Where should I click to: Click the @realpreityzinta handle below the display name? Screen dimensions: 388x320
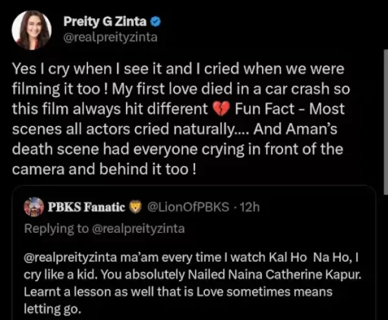click(x=110, y=37)
